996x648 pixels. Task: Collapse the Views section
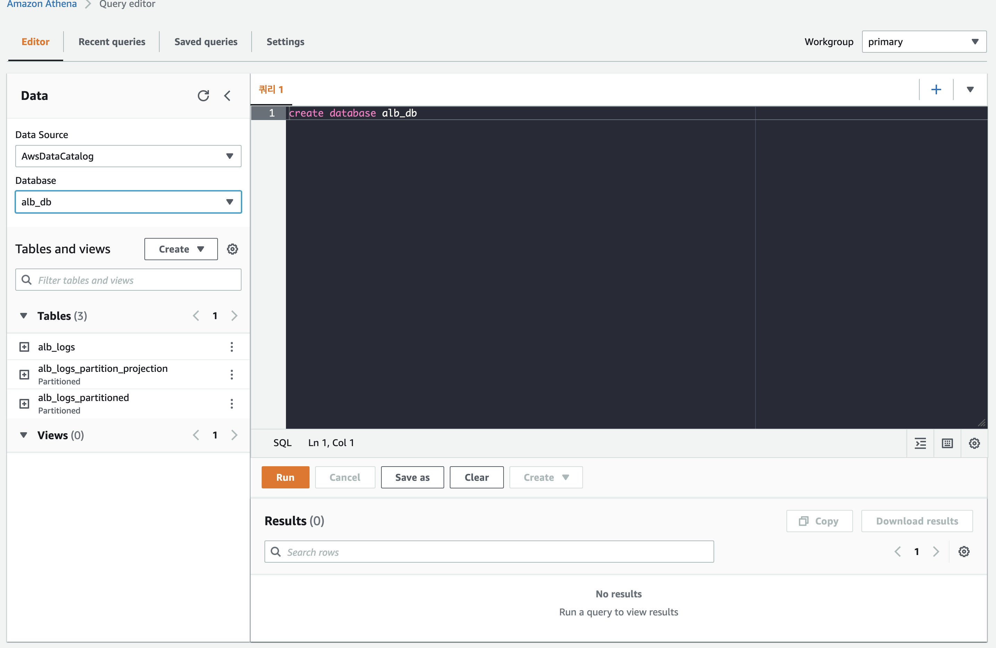tap(24, 435)
